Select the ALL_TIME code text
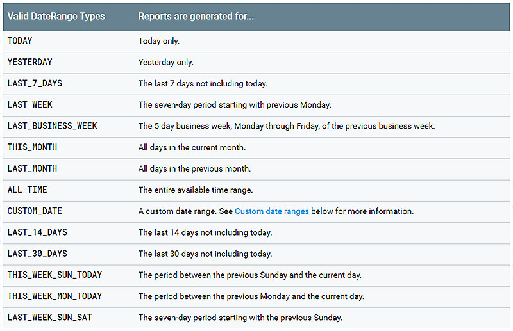513x331 pixels. [x=27, y=190]
